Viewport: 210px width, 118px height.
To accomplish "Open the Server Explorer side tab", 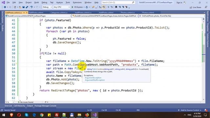I will (x=2, y=17).
